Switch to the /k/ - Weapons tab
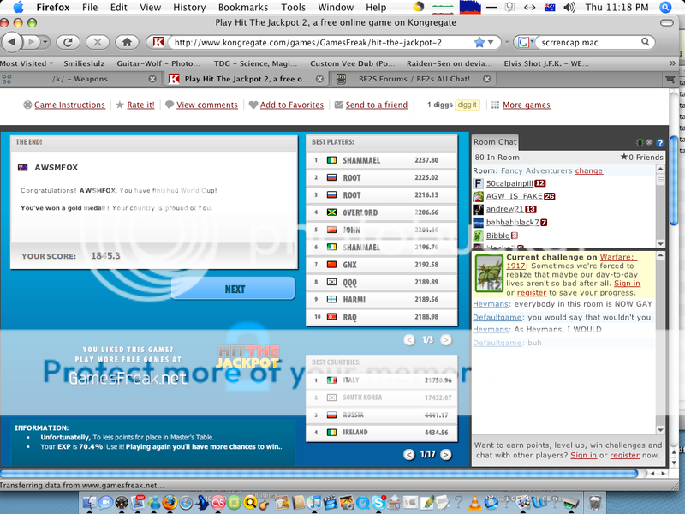The height and width of the screenshot is (514, 685). [x=80, y=79]
